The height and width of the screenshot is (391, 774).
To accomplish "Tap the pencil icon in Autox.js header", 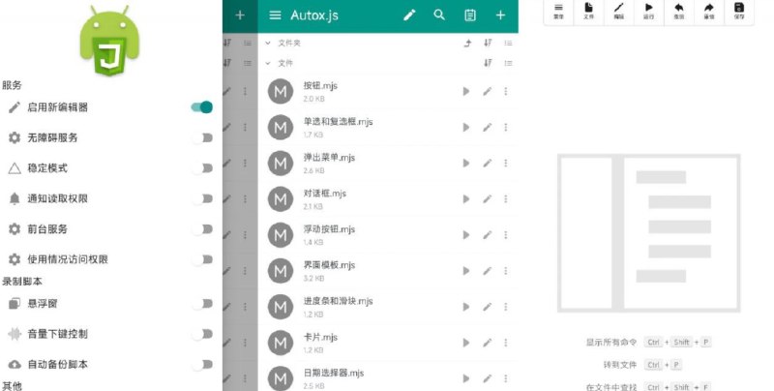I will click(409, 15).
